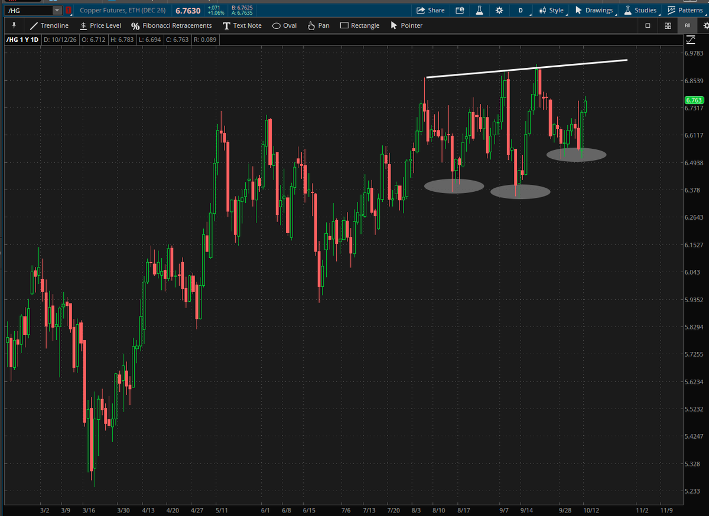
Task: Open the calendar events icon
Action: coord(460,10)
